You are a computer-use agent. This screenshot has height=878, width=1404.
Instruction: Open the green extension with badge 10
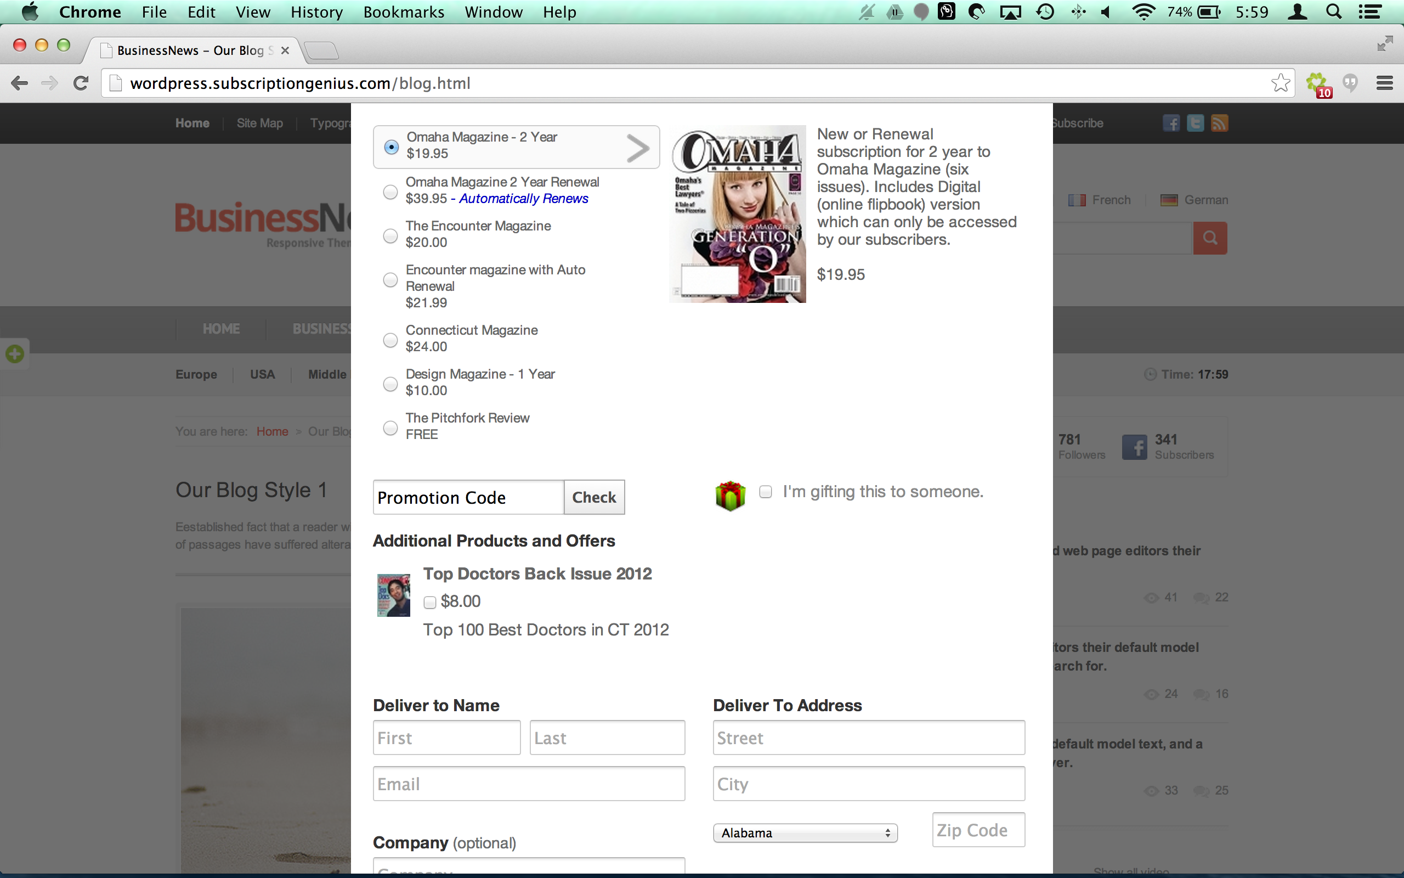point(1318,85)
